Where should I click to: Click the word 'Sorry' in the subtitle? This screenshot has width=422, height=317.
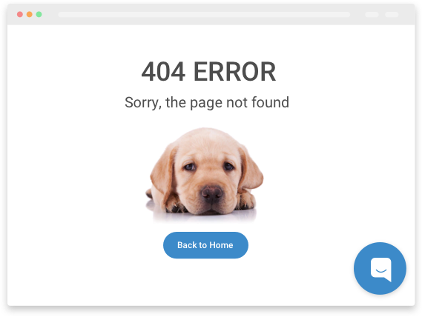143,103
